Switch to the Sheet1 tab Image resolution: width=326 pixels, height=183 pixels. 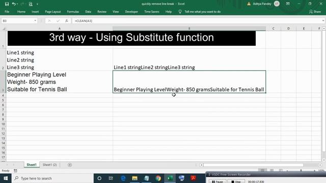coord(32,165)
